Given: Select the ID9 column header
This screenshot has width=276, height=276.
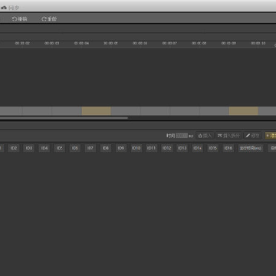Looking at the screenshot, I should pyautogui.click(x=121, y=148).
